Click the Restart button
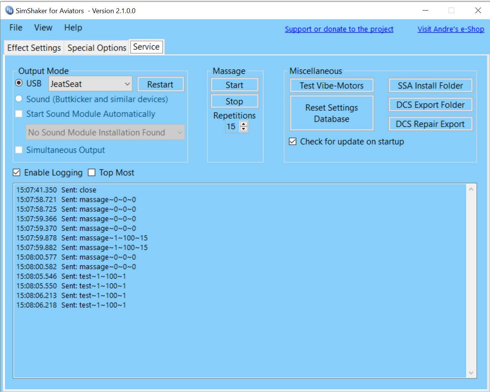The width and height of the screenshot is (490, 392). coord(160,84)
